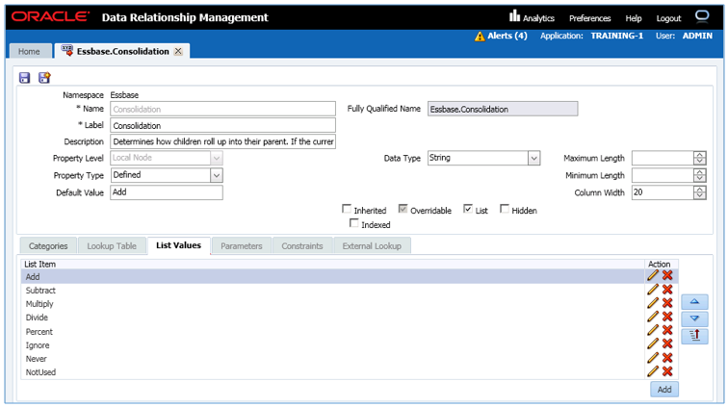This screenshot has height=407, width=728.
Task: Edit the Ignore list item
Action: point(653,343)
